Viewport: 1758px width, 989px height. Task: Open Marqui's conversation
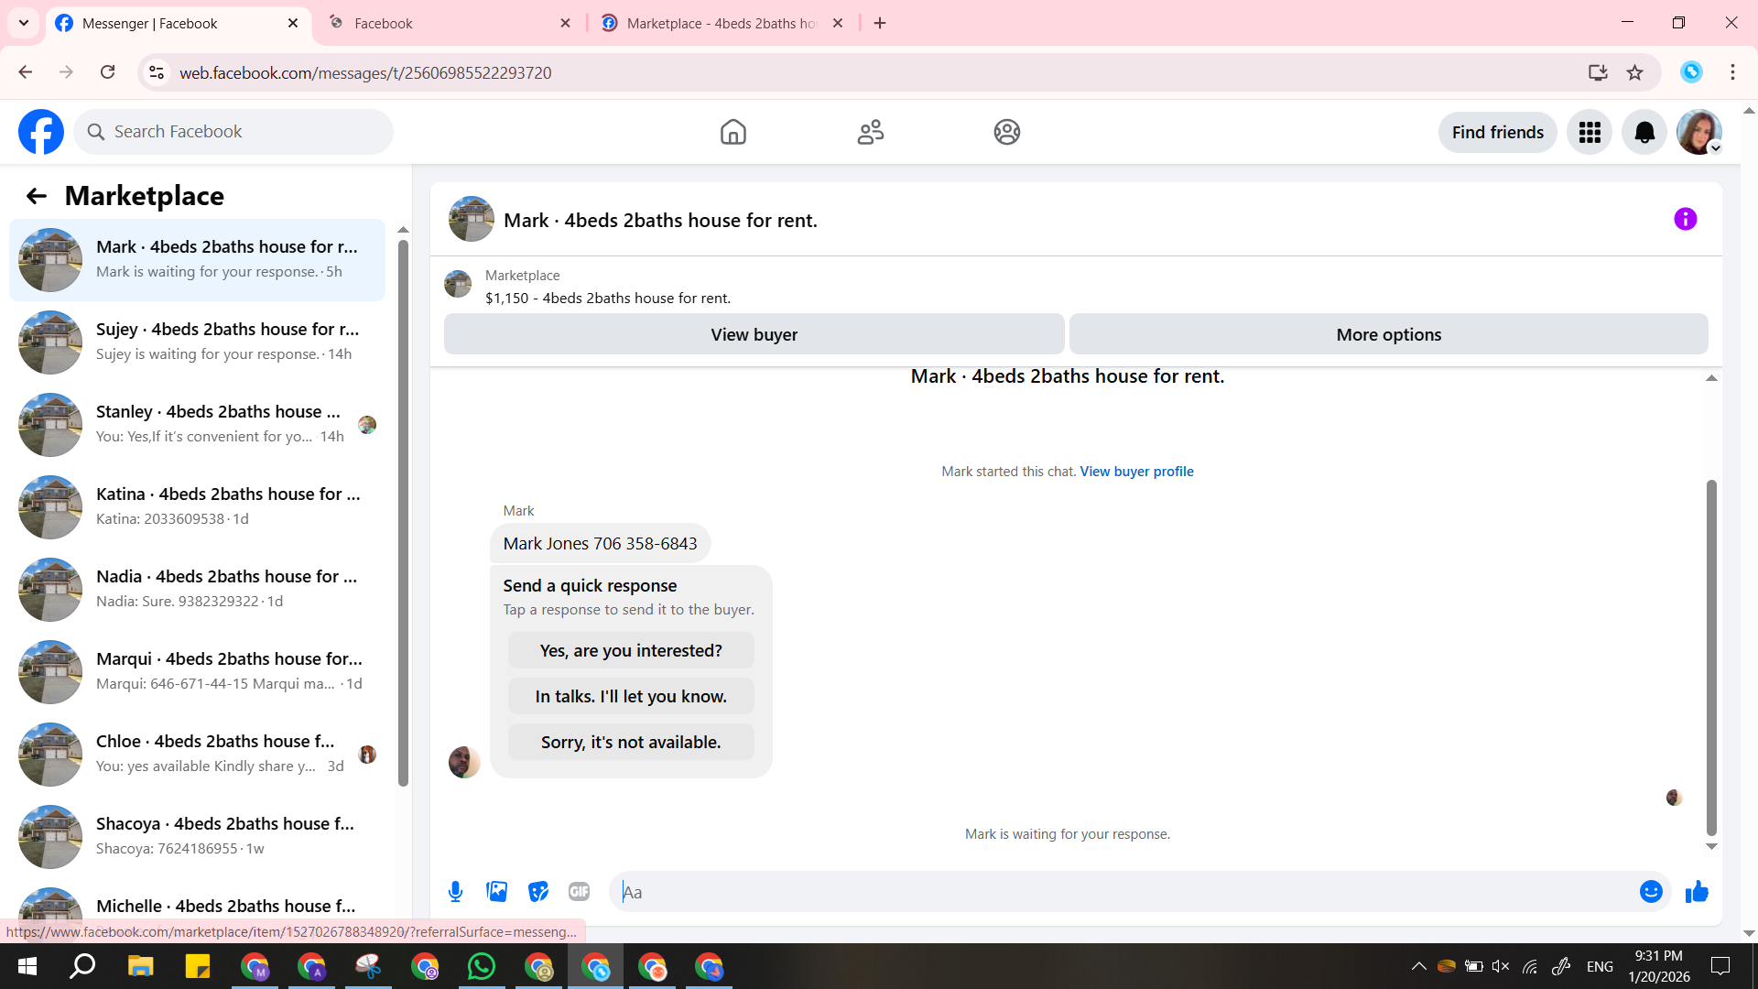(x=197, y=671)
